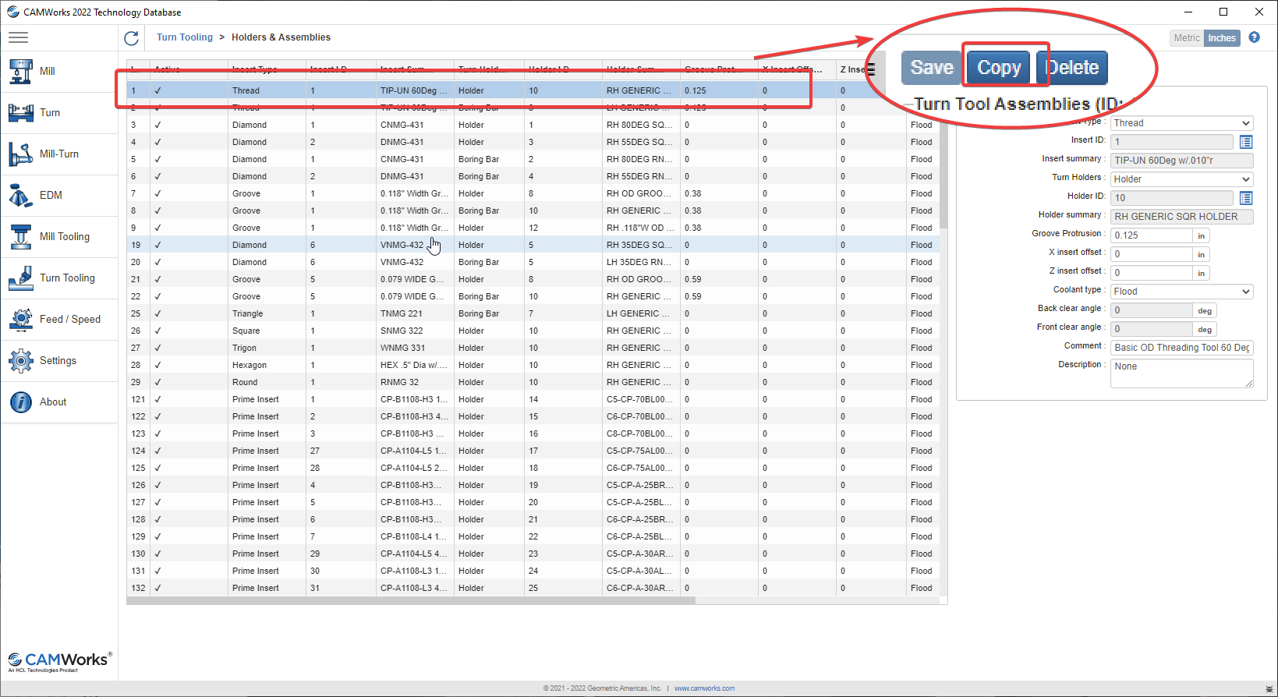Click the refresh icon beside breadcrumb
The image size is (1278, 697).
pyautogui.click(x=131, y=37)
